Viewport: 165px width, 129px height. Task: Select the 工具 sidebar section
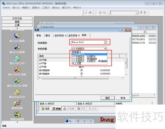click(x=17, y=25)
